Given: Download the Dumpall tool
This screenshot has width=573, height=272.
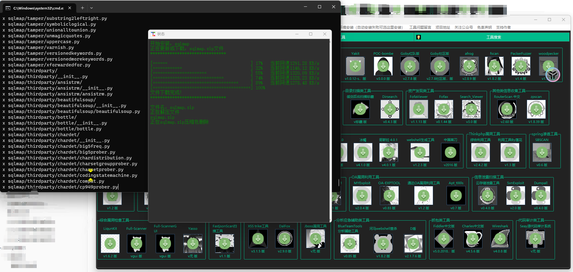Looking at the screenshot, I should (541, 196).
